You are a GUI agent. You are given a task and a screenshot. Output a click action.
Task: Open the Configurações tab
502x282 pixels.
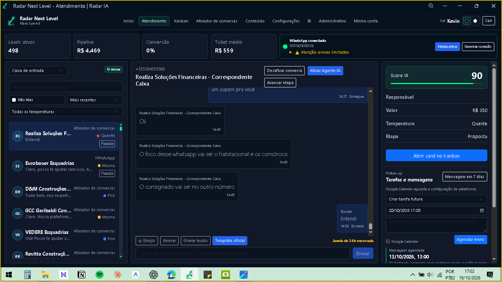click(286, 21)
